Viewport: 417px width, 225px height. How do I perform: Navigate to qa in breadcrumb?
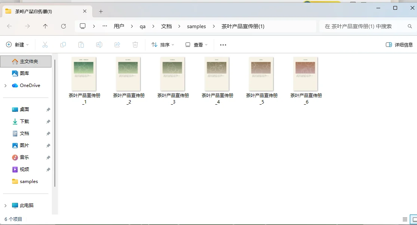[x=142, y=26]
